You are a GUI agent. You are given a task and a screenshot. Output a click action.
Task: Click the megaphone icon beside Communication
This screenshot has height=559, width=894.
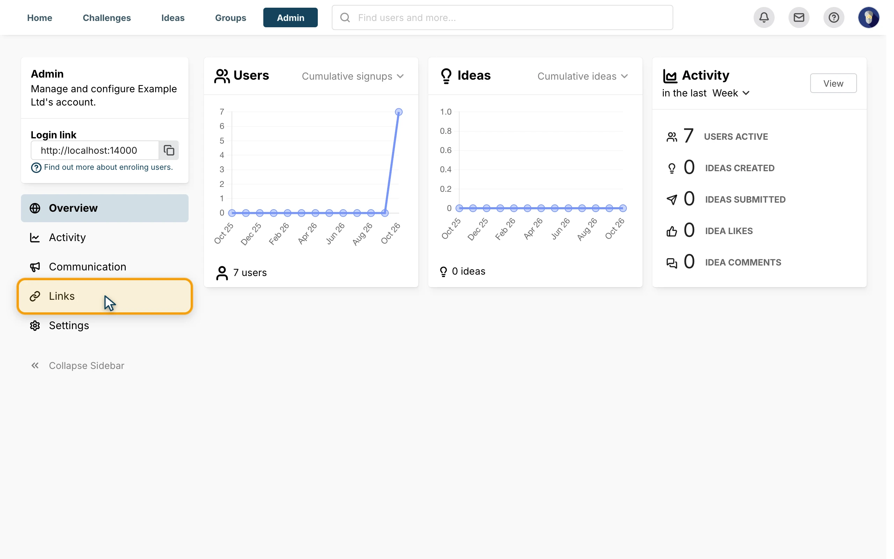tap(35, 267)
